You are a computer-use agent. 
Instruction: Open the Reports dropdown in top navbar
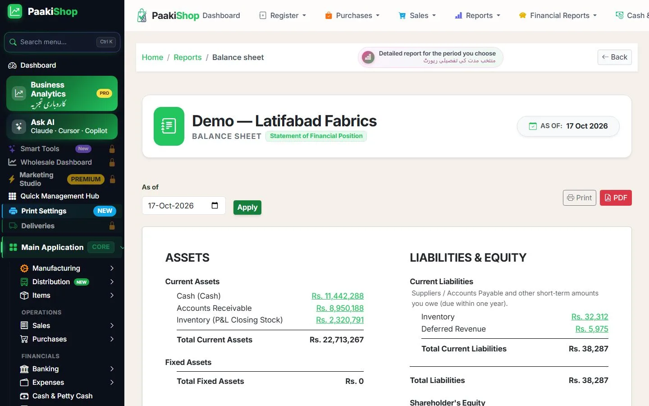[x=477, y=15]
